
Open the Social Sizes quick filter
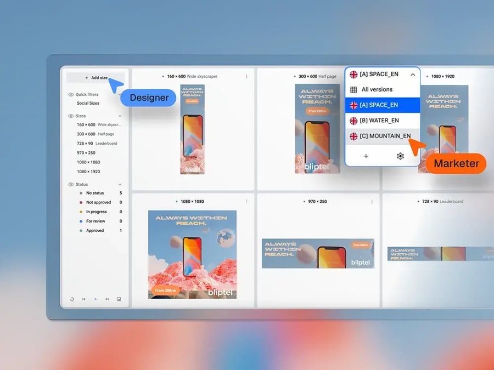tap(88, 103)
